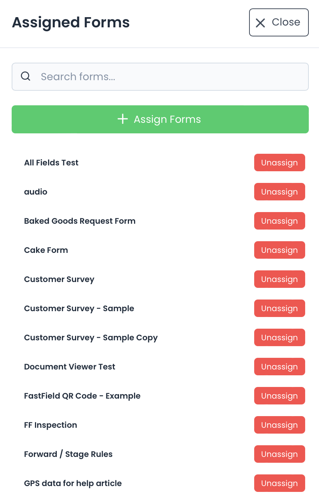
Task: Unassign the Customer Survey form
Action: click(x=279, y=279)
